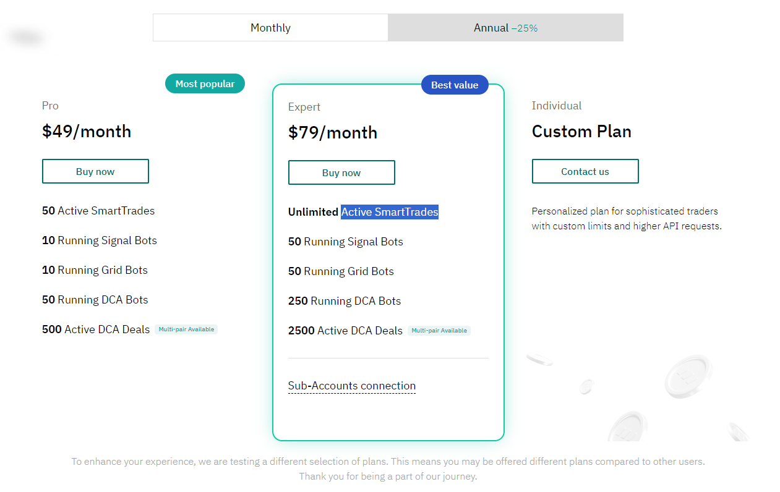Click the $79/month price
The height and width of the screenshot is (492, 780).
[x=333, y=133]
